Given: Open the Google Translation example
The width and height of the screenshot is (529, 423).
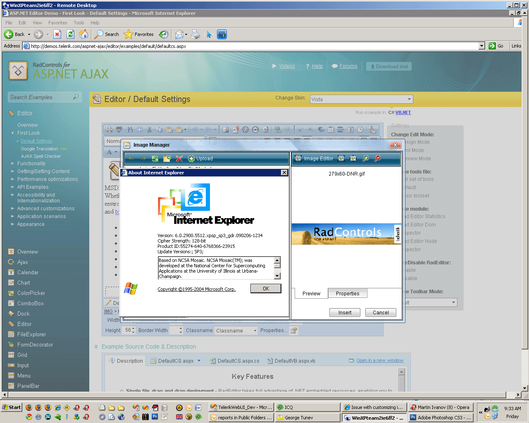Looking at the screenshot, I should [x=39, y=149].
